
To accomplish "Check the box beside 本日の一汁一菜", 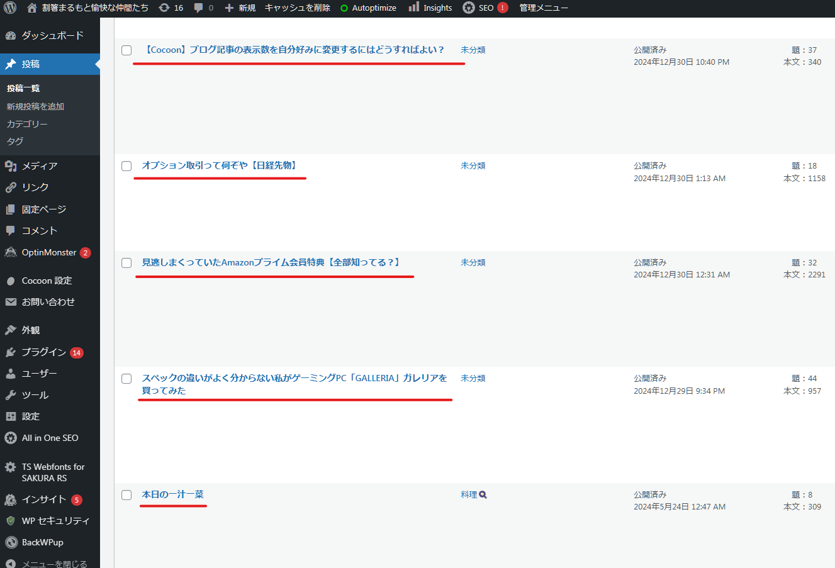I will pos(126,495).
